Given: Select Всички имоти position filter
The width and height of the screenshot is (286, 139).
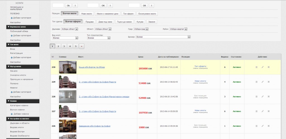Looking at the screenshot, I should tap(70, 13).
